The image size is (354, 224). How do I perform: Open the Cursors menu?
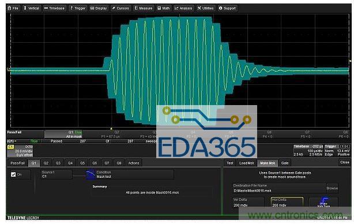point(120,8)
